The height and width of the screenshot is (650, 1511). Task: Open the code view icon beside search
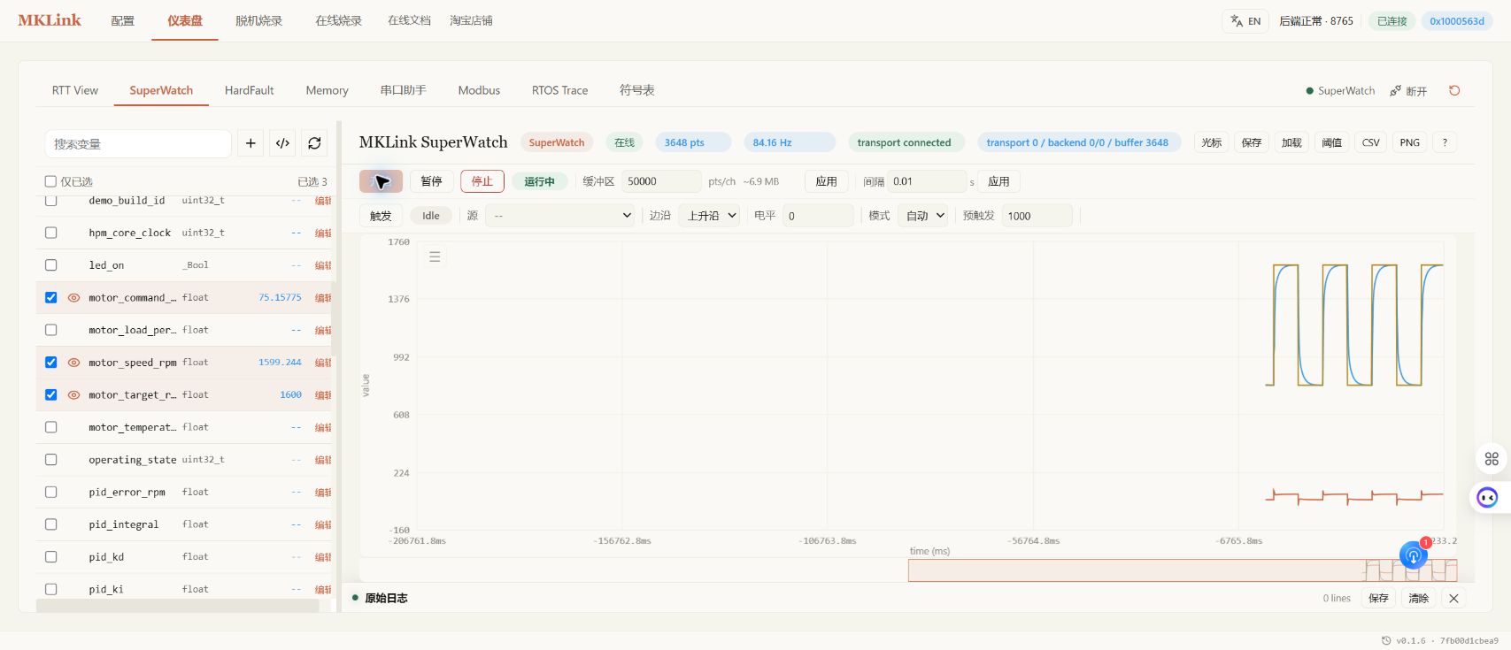point(282,143)
